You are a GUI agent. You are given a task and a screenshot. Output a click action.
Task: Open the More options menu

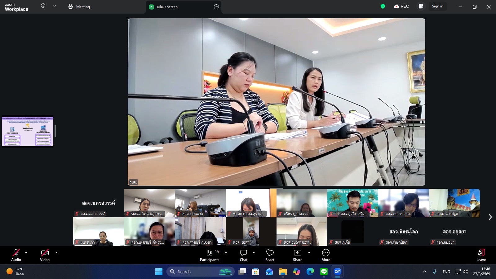pyautogui.click(x=325, y=255)
